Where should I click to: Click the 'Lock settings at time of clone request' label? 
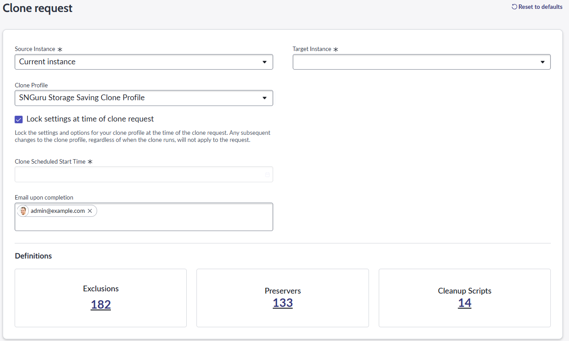coord(90,119)
